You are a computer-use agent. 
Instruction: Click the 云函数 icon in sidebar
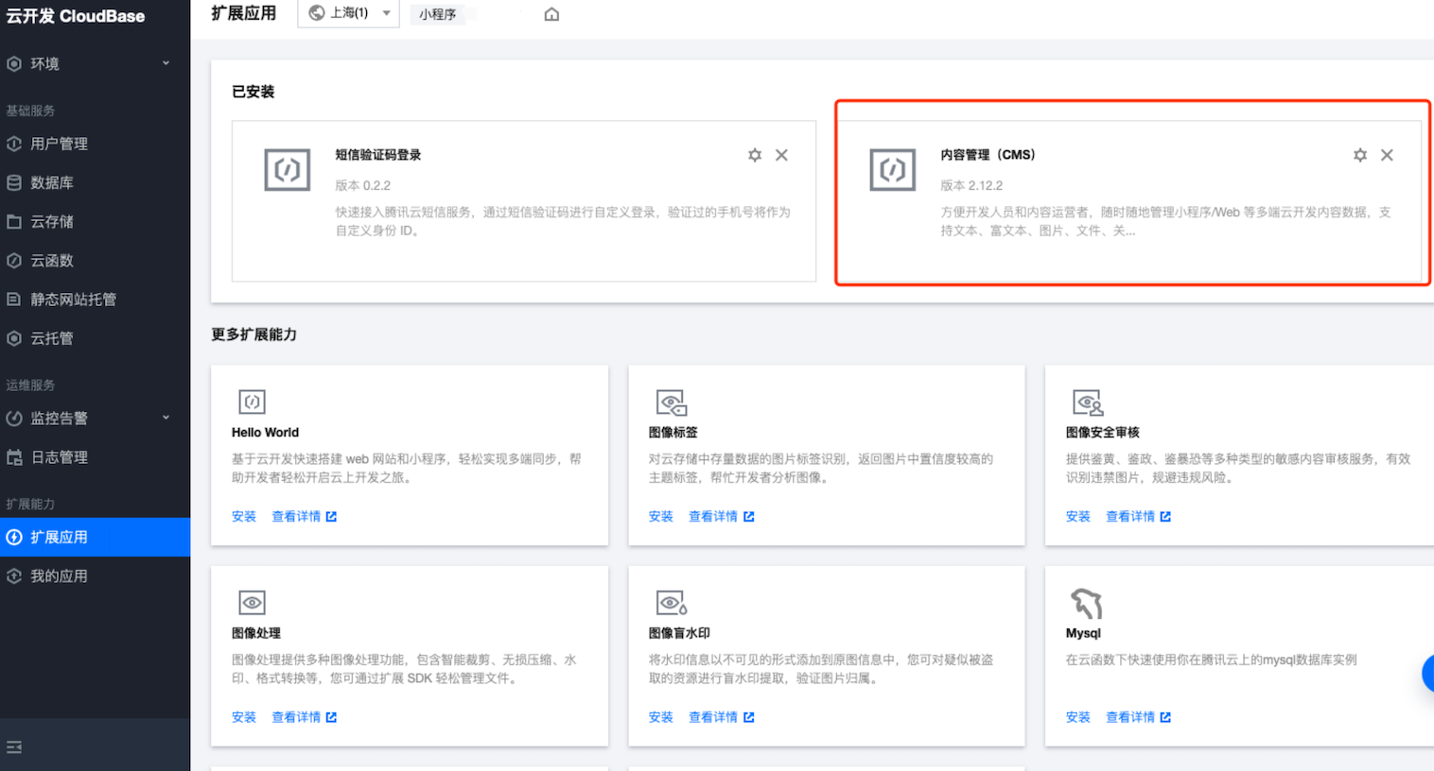pos(14,261)
